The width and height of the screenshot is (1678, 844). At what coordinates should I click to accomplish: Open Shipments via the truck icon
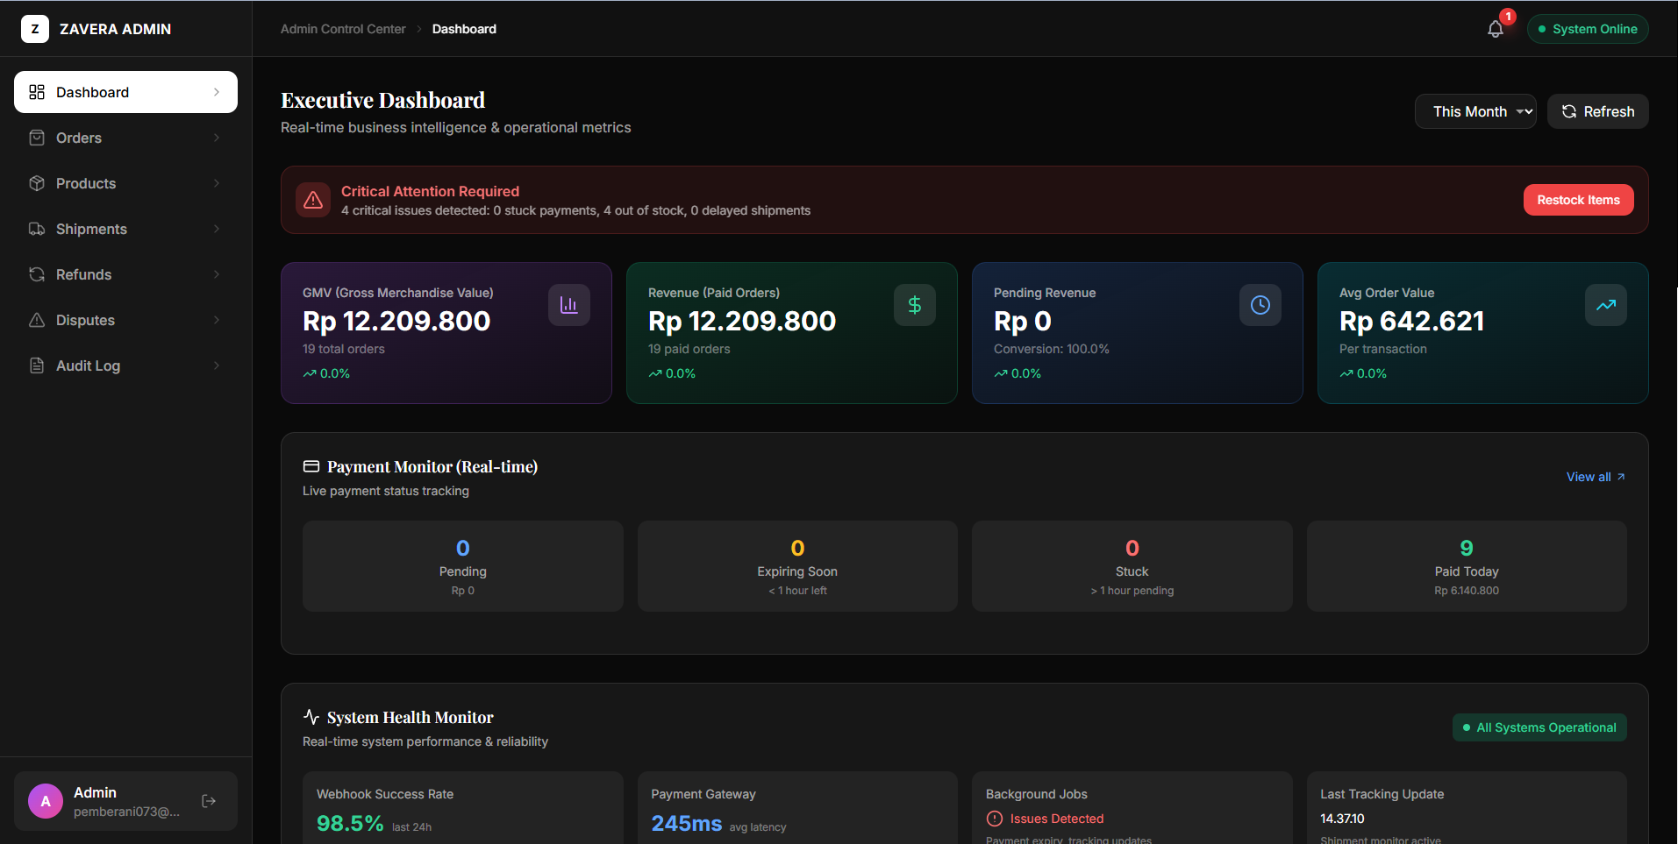coord(36,229)
